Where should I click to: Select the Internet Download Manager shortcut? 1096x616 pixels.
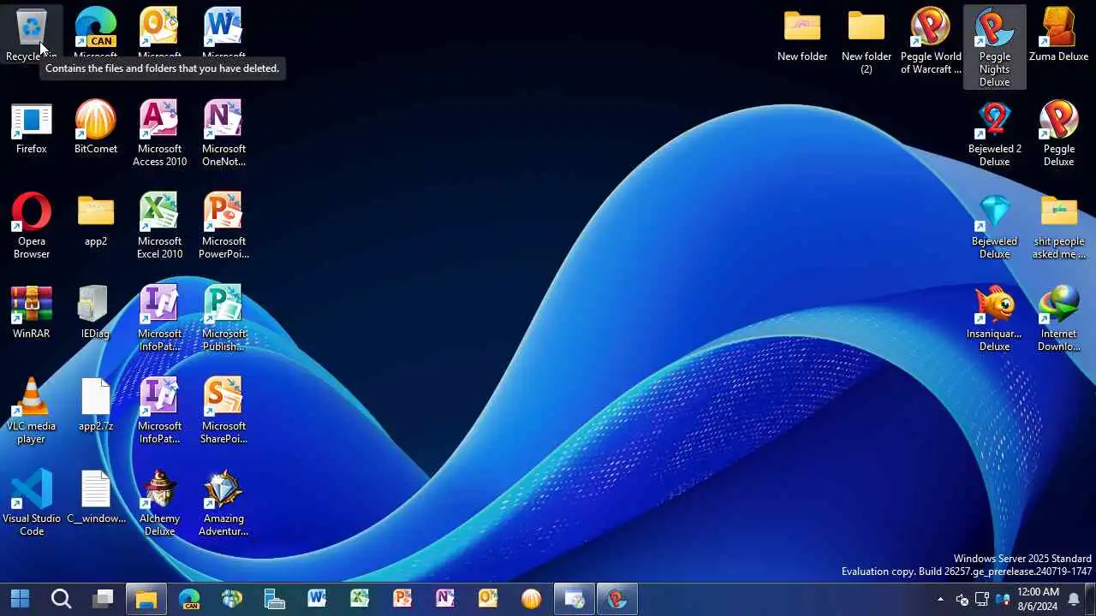(1058, 318)
